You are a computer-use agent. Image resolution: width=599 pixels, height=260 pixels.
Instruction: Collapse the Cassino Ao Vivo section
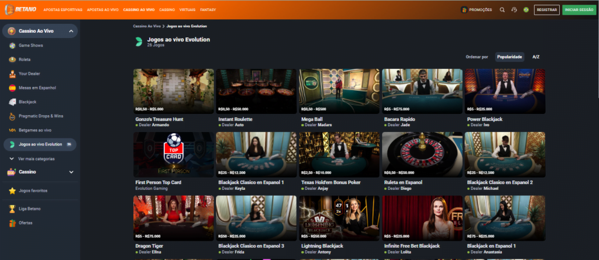[x=71, y=31]
